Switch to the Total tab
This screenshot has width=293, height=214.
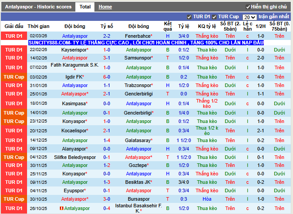tap(85, 7)
